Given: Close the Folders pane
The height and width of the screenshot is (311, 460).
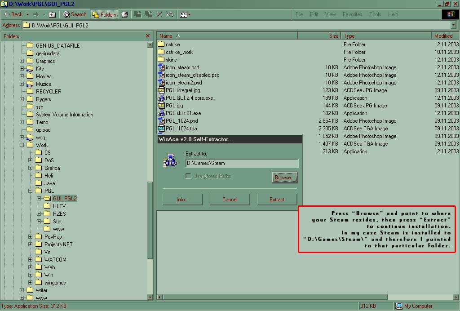Looking at the screenshot, I should (147, 36).
